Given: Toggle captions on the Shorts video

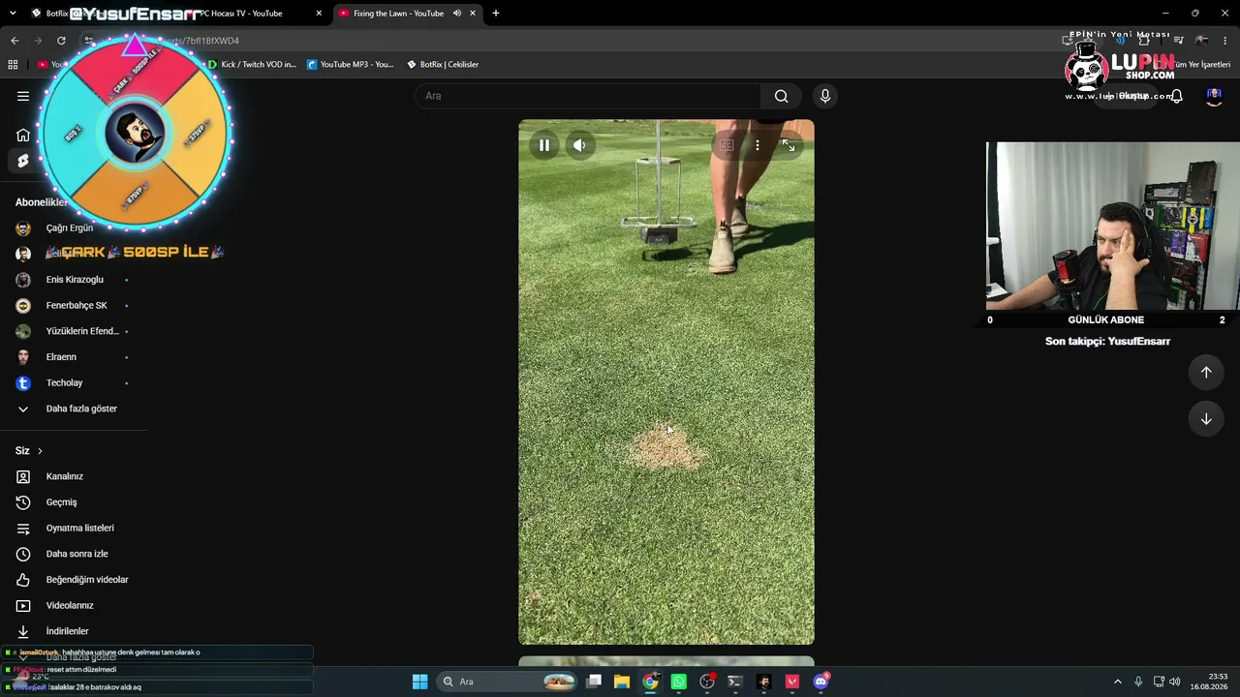Looking at the screenshot, I should tap(727, 145).
